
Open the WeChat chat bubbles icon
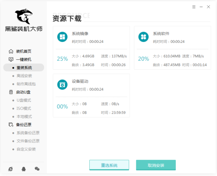tap(37, 169)
